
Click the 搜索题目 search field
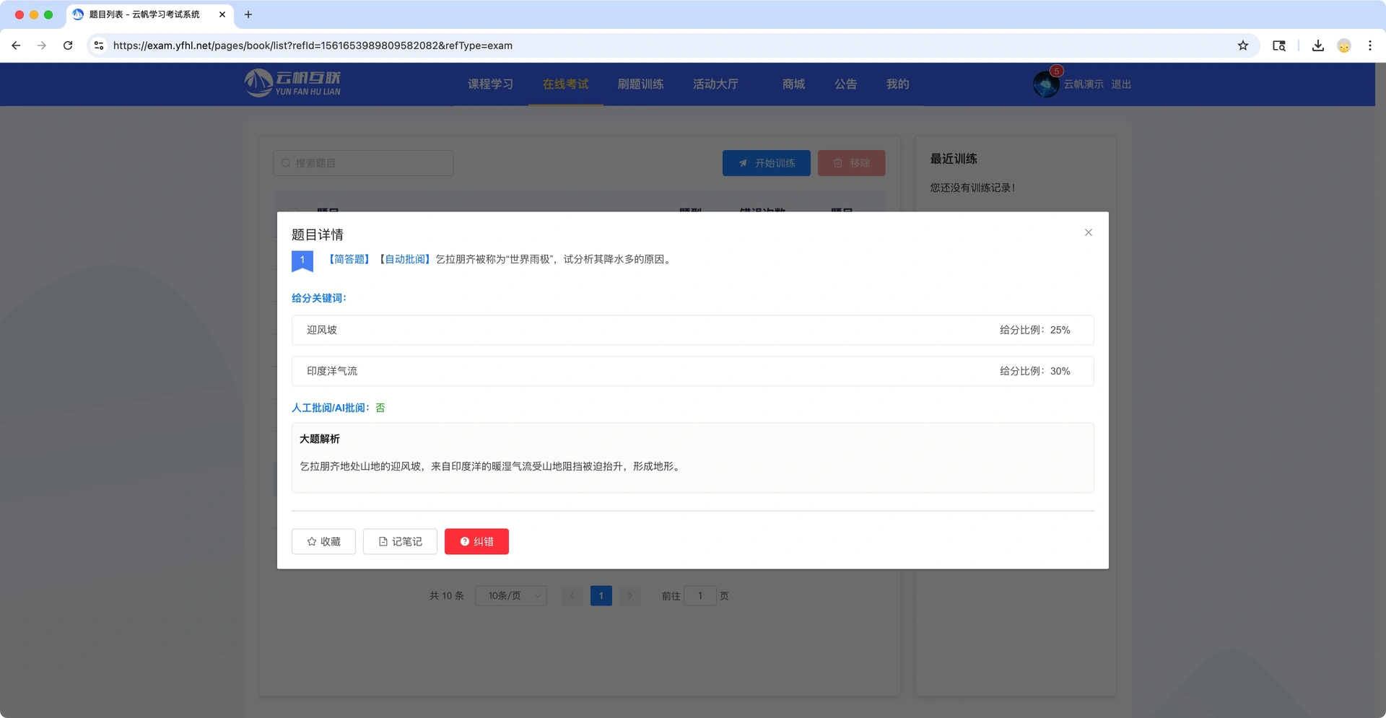pos(363,163)
